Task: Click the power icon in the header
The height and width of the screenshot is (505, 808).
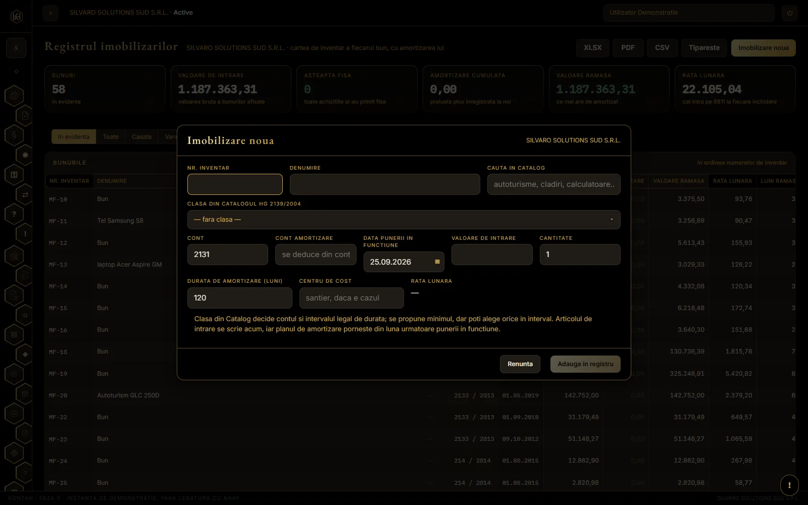Action: [789, 13]
